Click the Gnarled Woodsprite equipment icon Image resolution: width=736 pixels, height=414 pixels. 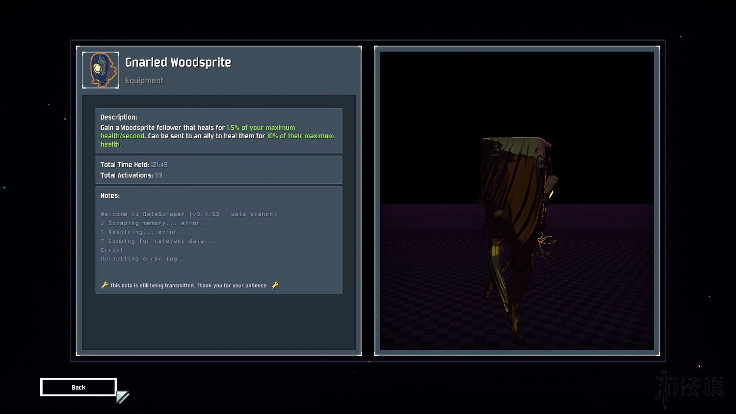click(x=101, y=70)
